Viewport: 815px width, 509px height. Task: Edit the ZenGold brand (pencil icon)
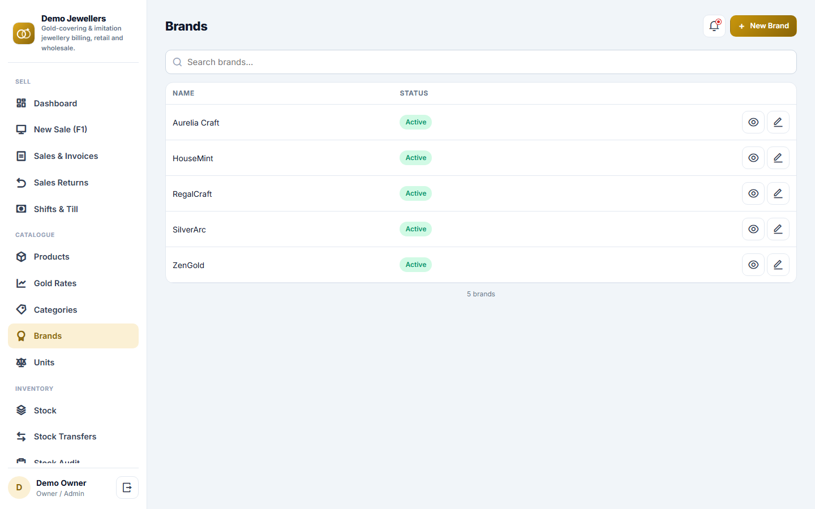778,265
